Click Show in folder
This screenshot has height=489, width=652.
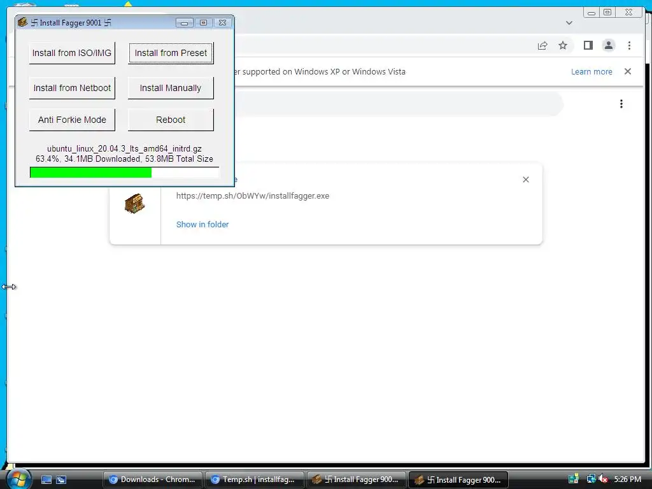[x=202, y=225]
